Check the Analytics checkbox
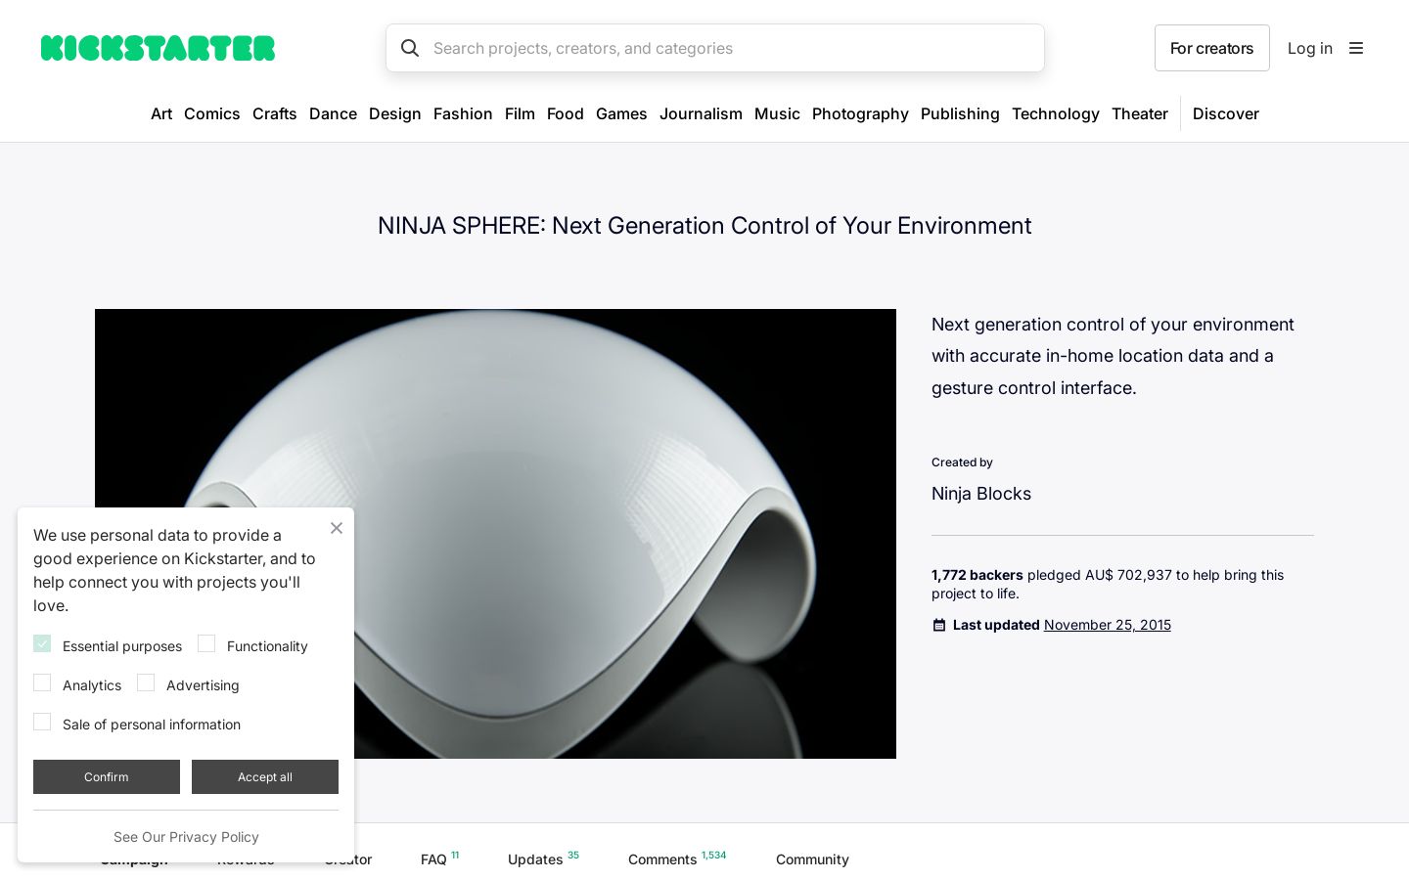The width and height of the screenshot is (1409, 880). click(x=42, y=682)
